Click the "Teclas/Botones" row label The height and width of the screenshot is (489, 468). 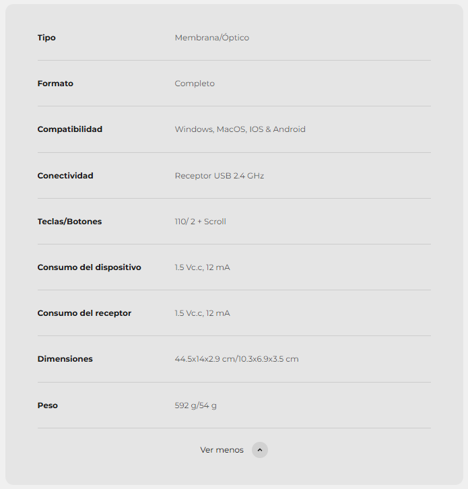(x=69, y=222)
